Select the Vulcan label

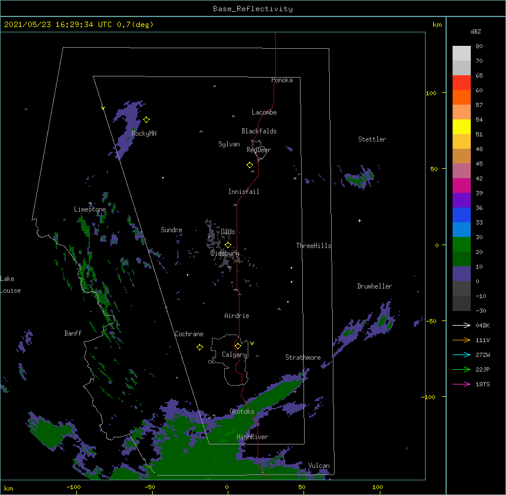(319, 466)
